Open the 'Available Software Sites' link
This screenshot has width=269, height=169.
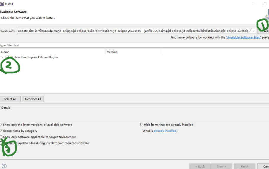pyautogui.click(x=243, y=38)
